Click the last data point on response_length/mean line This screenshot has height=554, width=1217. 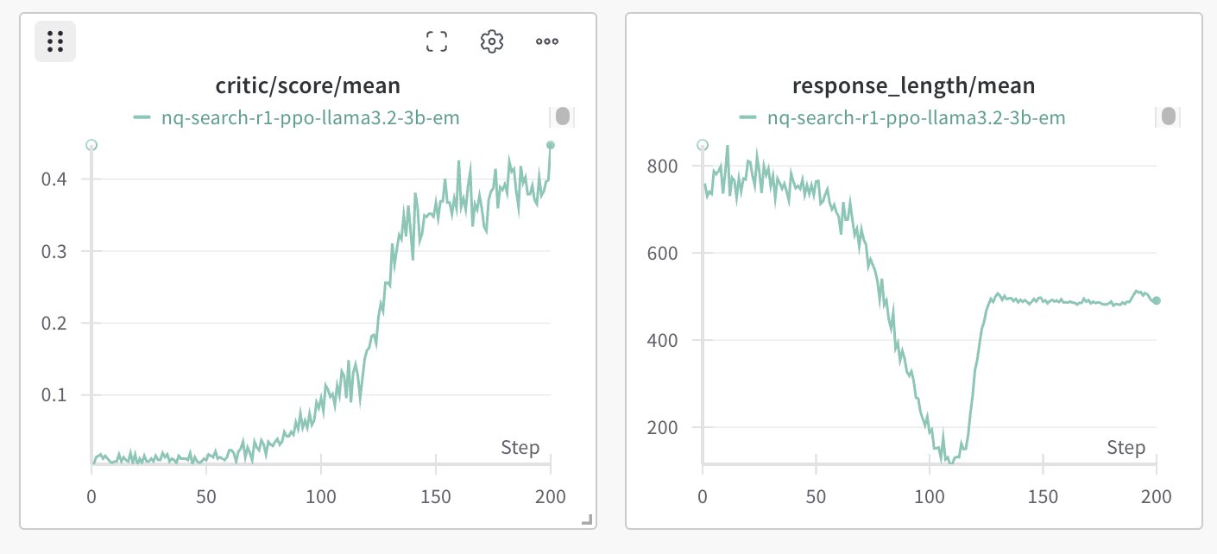[1157, 300]
